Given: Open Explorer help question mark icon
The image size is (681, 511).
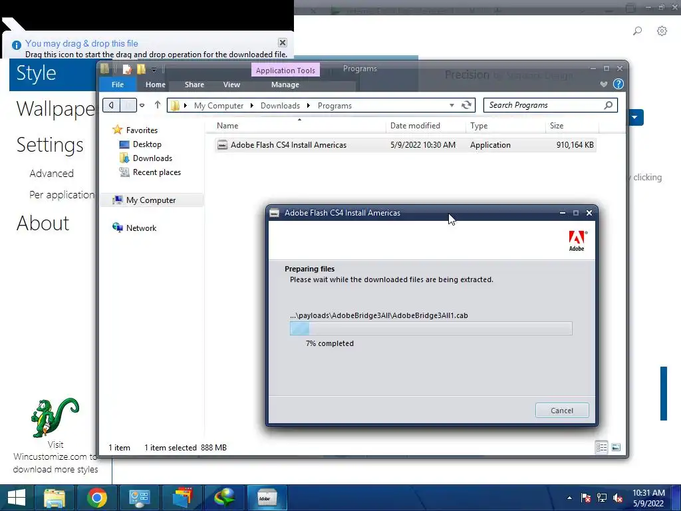Looking at the screenshot, I should [x=618, y=84].
